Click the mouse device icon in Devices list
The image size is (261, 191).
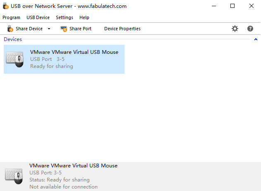coord(15,59)
